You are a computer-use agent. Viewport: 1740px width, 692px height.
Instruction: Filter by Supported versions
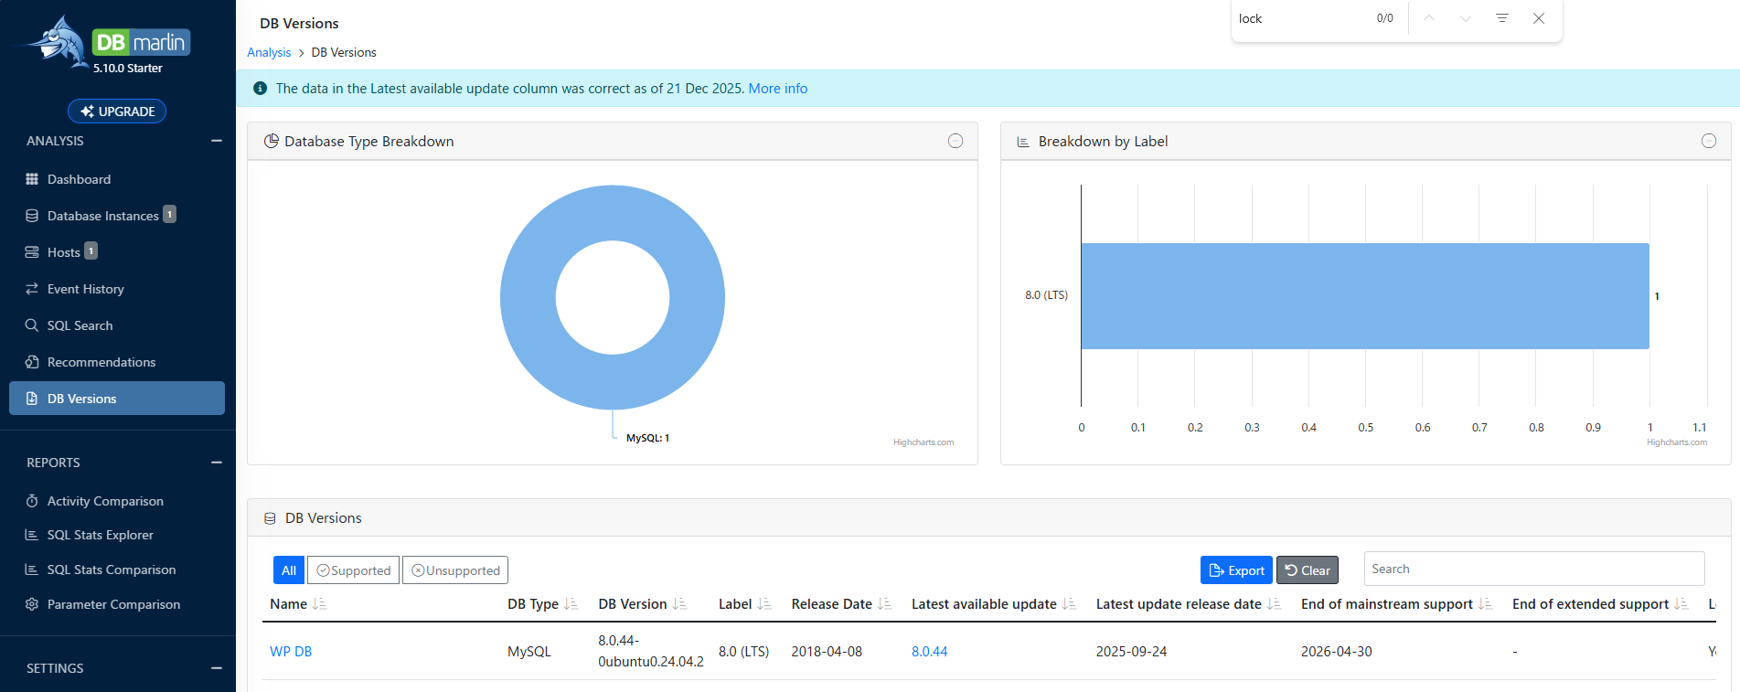click(353, 570)
